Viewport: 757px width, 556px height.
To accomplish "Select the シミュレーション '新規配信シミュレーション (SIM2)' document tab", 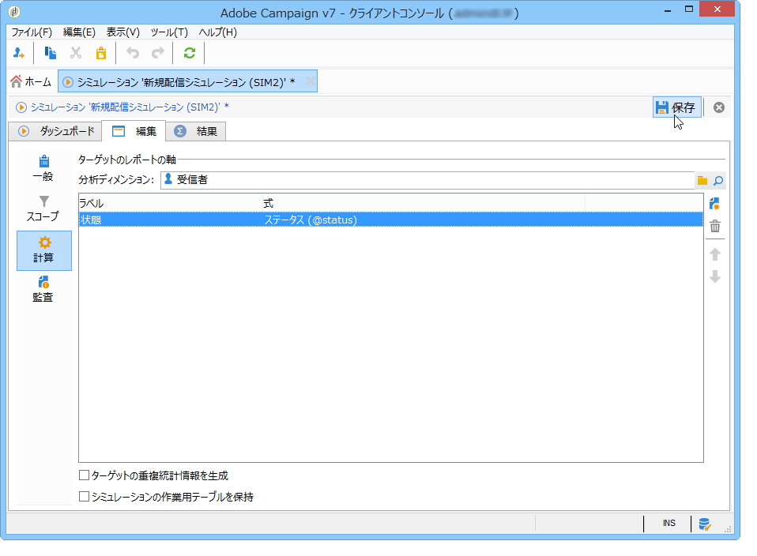I will point(186,82).
